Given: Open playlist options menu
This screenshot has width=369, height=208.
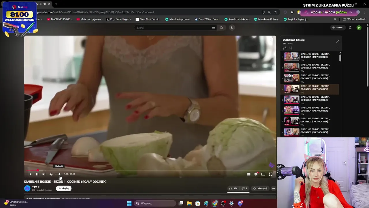Looking at the screenshot, I should pos(338,48).
